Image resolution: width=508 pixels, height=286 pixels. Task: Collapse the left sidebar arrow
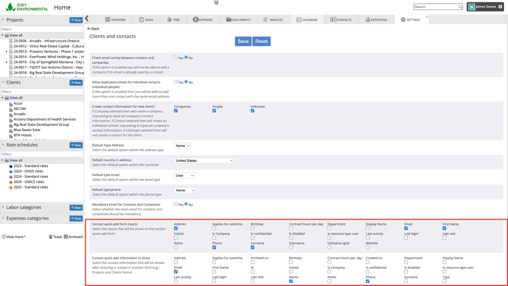click(x=87, y=18)
